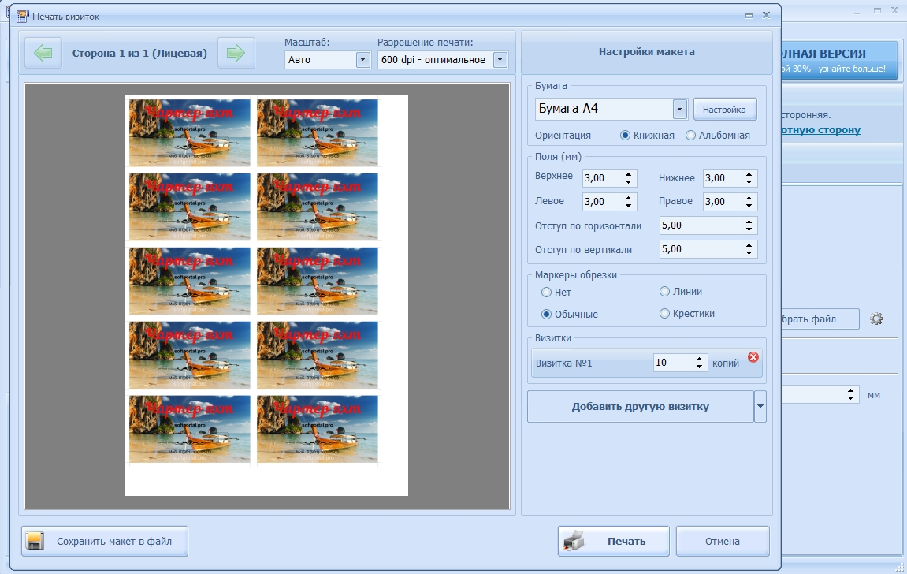Click the Печать button with printer icon
Image resolution: width=907 pixels, height=574 pixels.
(x=614, y=542)
